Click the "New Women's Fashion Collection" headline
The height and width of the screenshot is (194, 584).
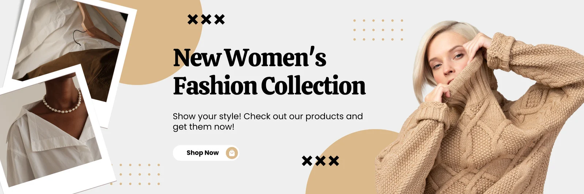click(x=269, y=72)
